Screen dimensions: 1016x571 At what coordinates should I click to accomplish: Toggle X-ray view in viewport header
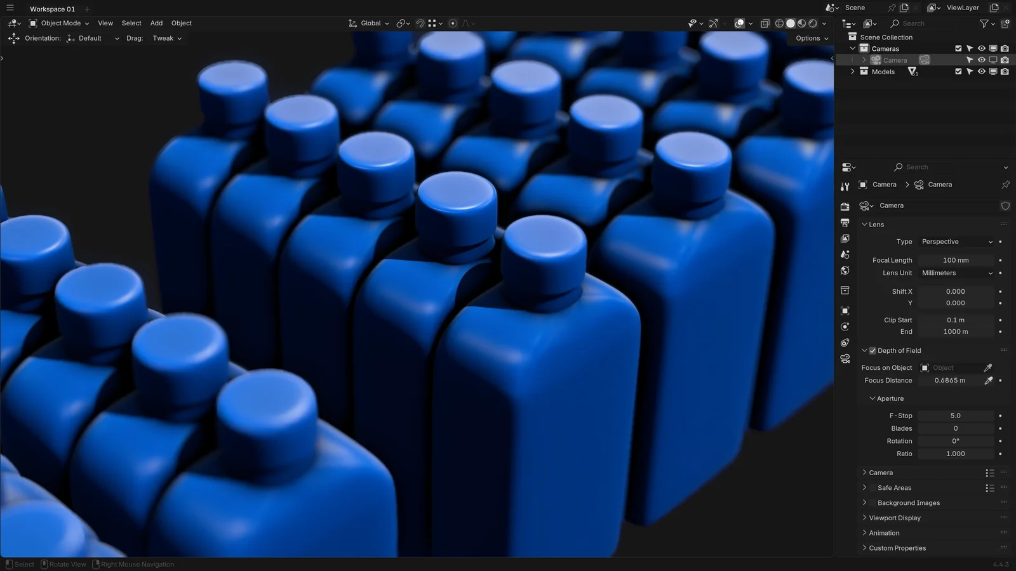click(x=765, y=23)
